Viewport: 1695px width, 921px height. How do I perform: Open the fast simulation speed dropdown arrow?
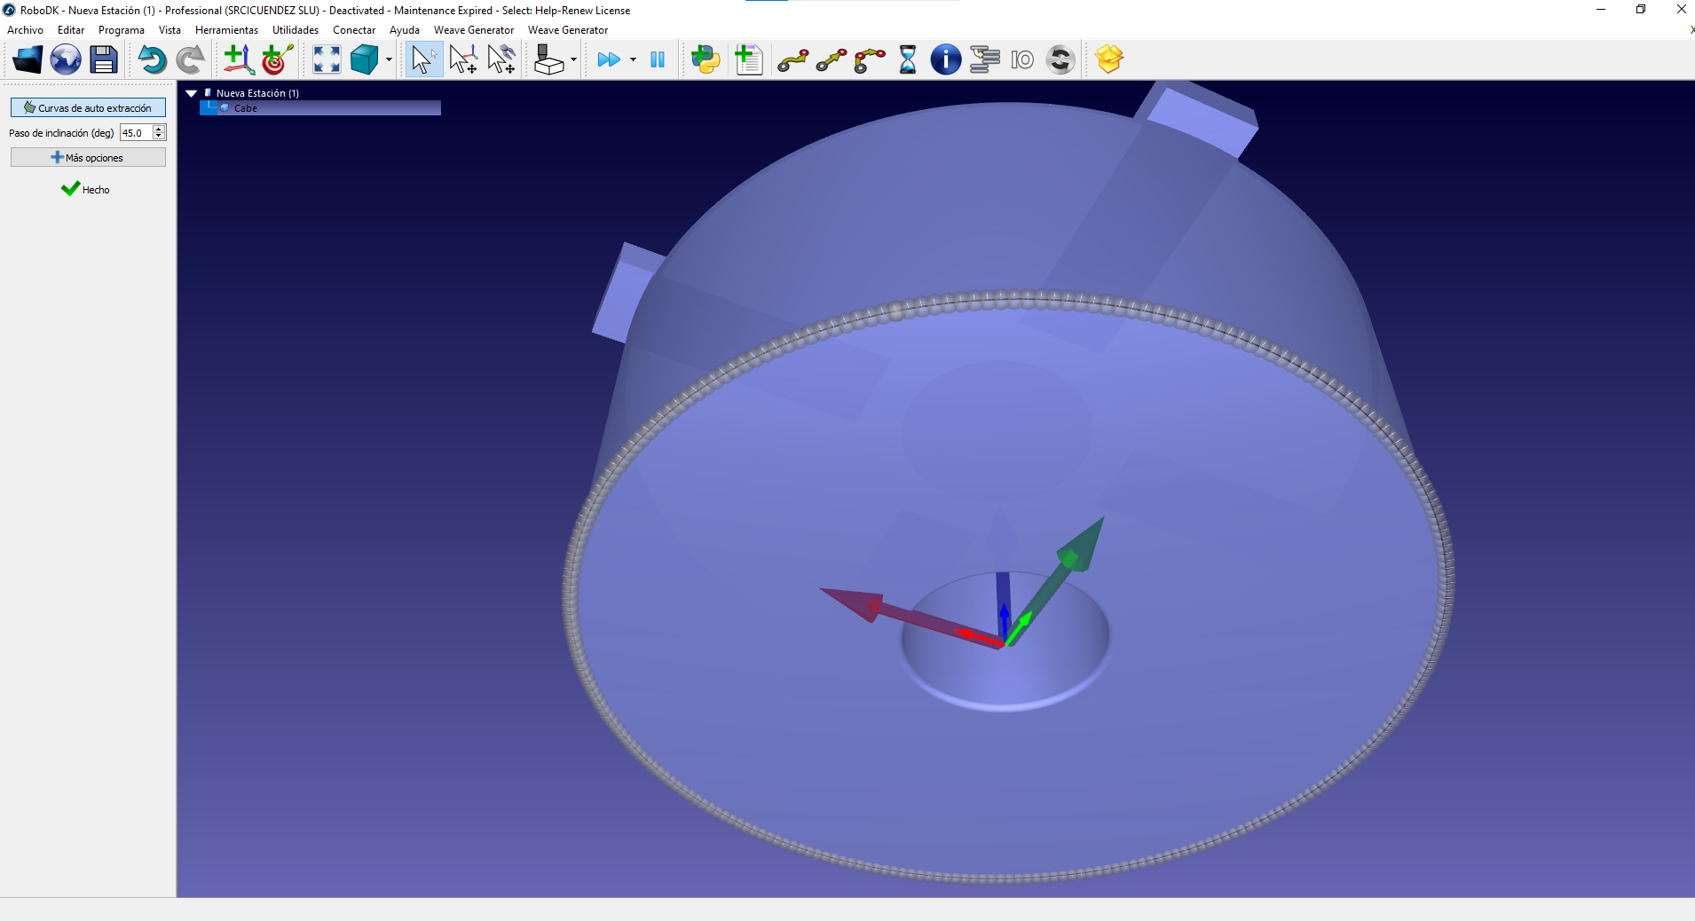pos(633,60)
